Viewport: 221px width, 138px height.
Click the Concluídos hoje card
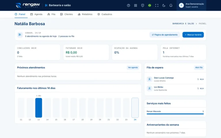click(x=37, y=52)
